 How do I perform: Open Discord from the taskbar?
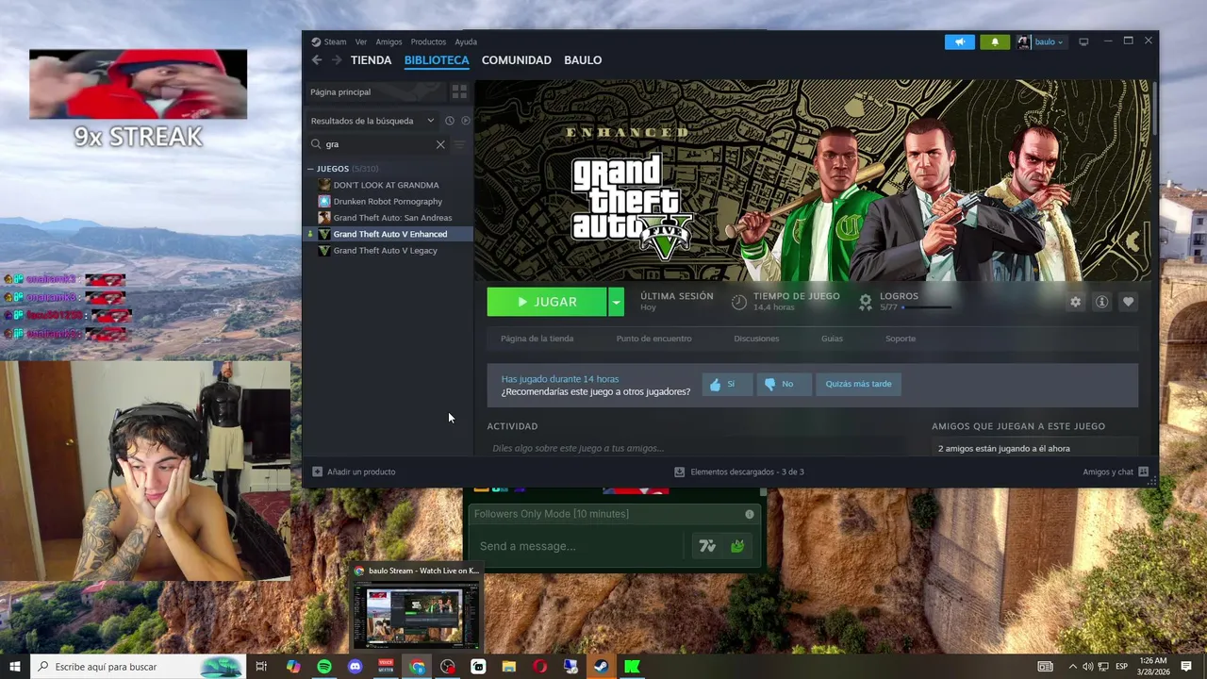(355, 667)
